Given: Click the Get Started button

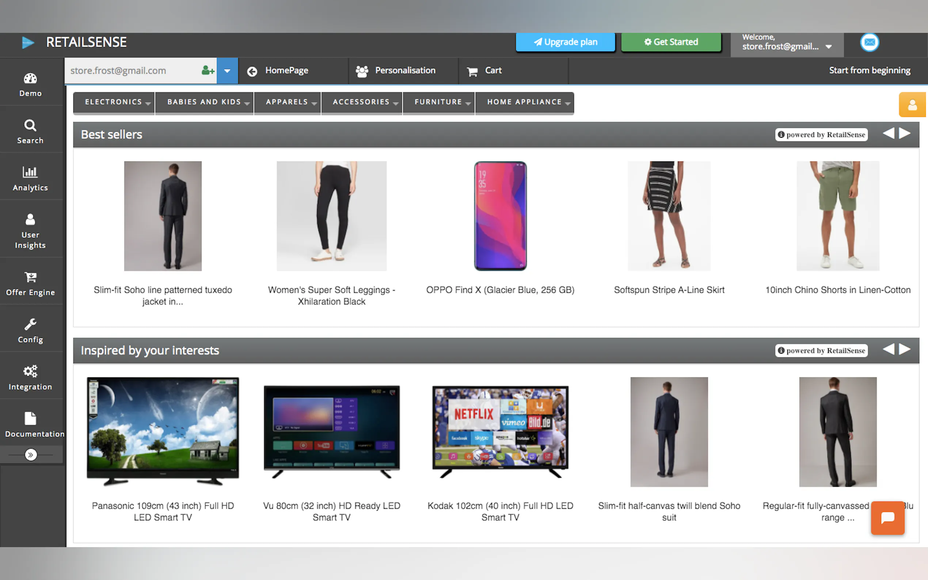Looking at the screenshot, I should pos(671,42).
